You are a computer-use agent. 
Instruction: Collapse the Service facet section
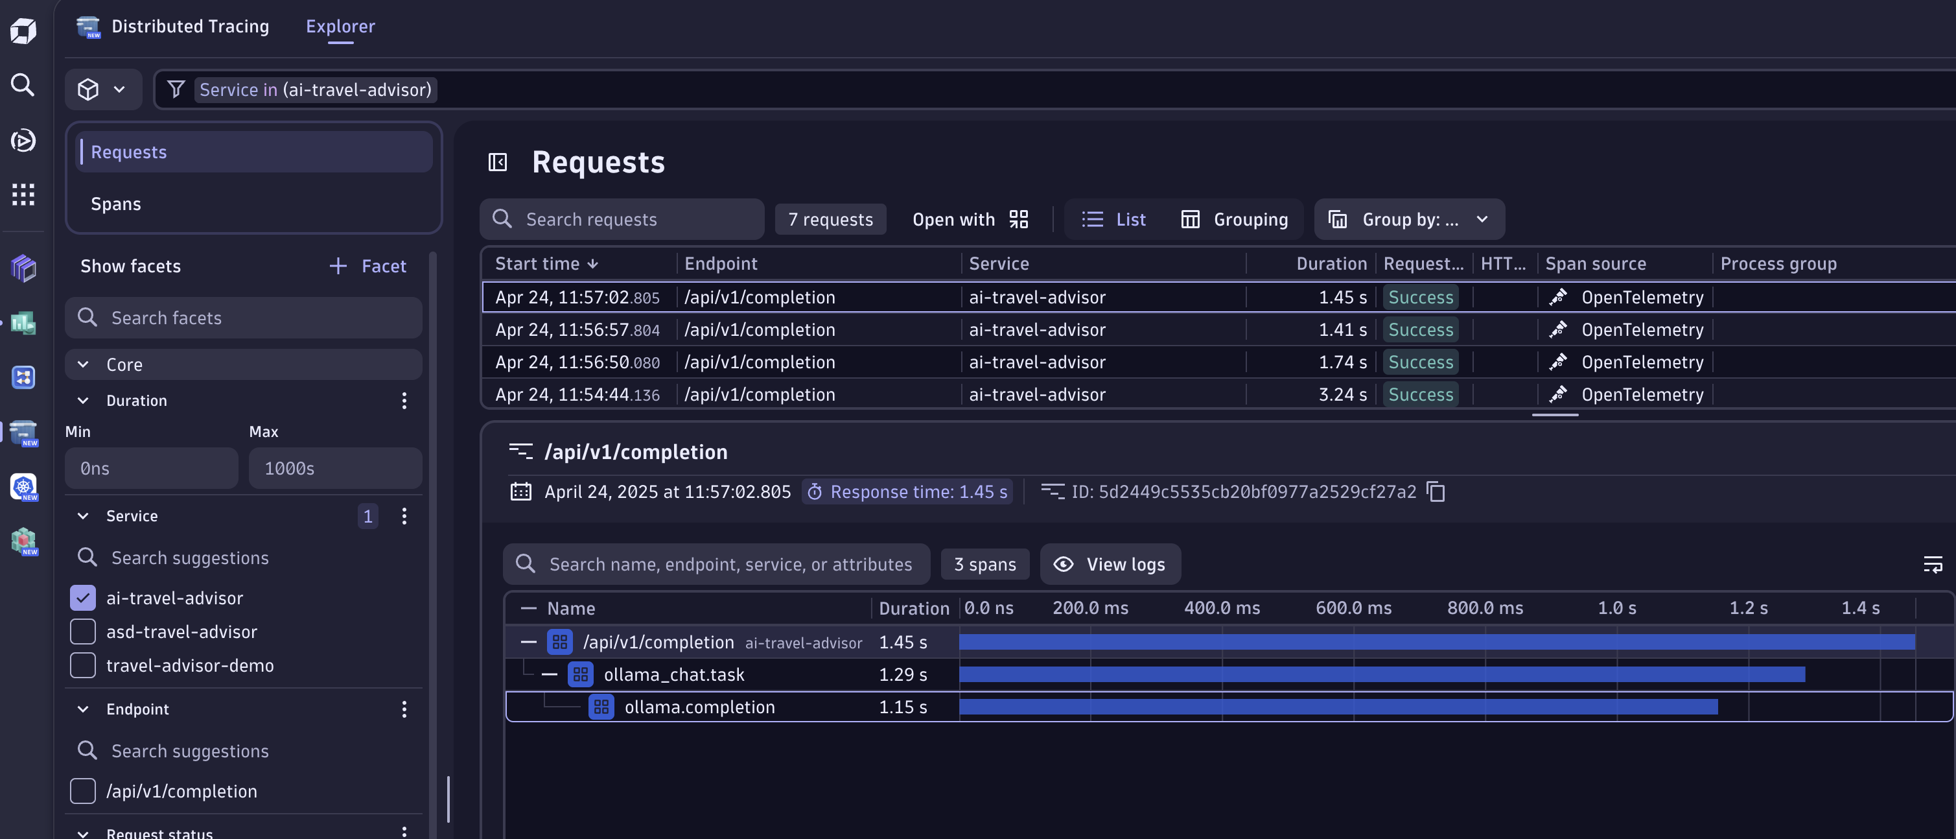83,516
